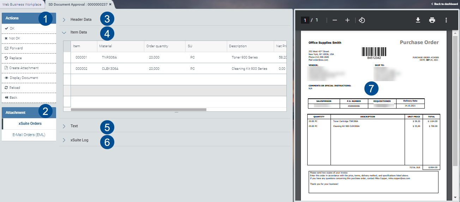Click the Back action button
The image size is (460, 202).
(29, 97)
